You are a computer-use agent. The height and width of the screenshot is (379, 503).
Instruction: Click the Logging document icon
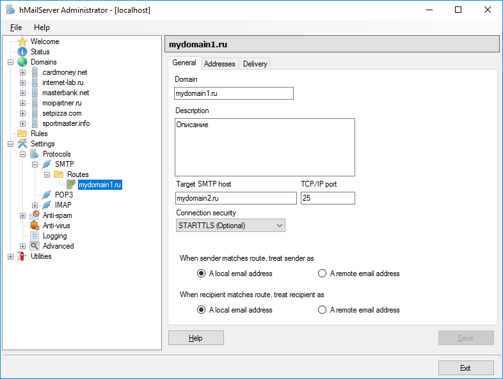tap(35, 236)
